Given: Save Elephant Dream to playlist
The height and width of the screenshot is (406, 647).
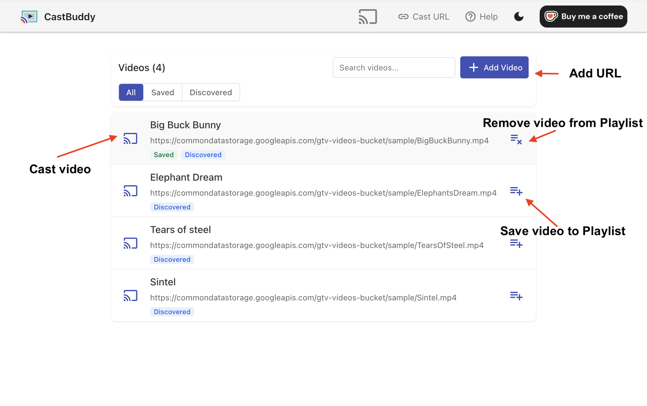Looking at the screenshot, I should [516, 191].
